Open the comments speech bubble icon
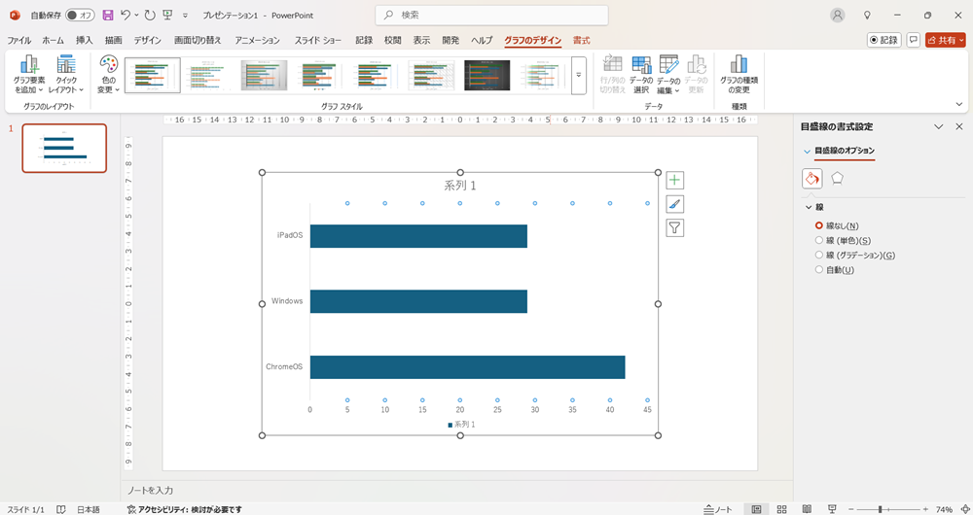The height and width of the screenshot is (515, 973). (913, 40)
